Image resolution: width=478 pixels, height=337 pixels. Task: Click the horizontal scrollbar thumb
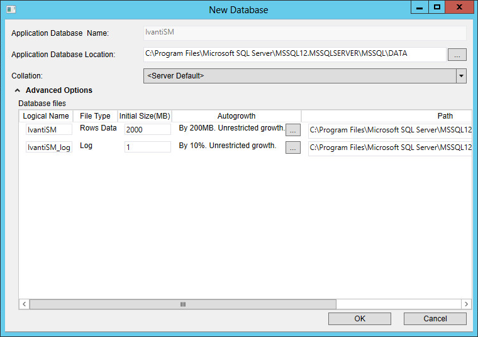point(182,304)
